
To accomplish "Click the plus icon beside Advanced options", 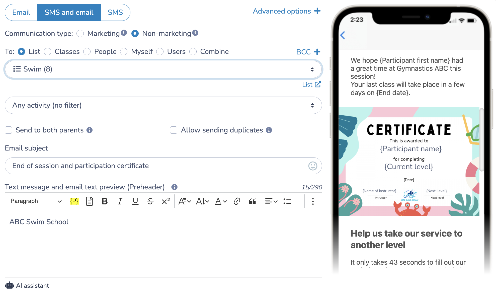I will [x=317, y=11].
